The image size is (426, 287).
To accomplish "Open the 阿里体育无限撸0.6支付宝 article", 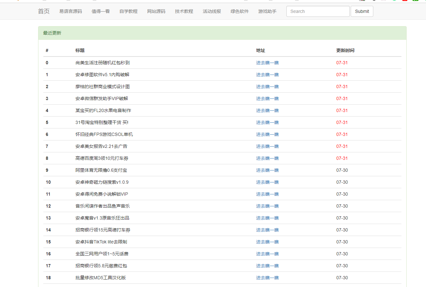I will [x=101, y=170].
